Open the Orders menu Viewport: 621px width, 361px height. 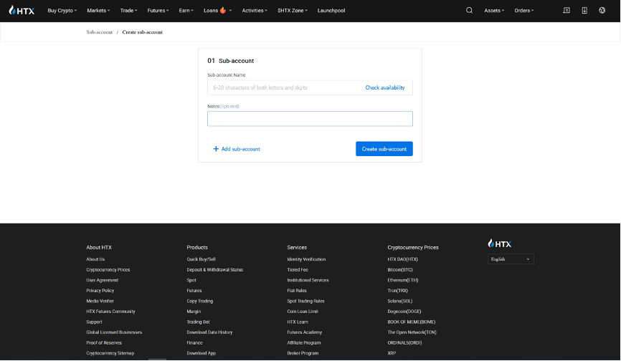tap(524, 10)
